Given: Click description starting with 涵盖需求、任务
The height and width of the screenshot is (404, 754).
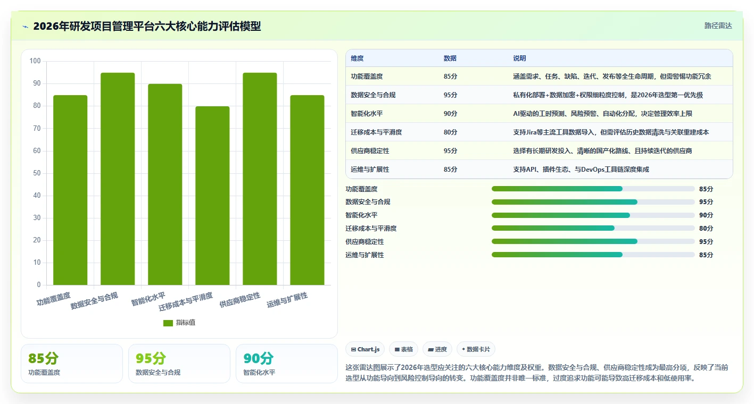Looking at the screenshot, I should pyautogui.click(x=612, y=77).
